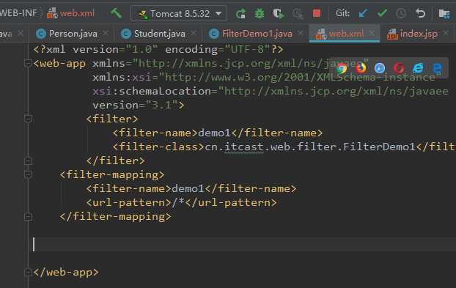
Task: Click the xml version declaration line
Action: [x=158, y=49]
